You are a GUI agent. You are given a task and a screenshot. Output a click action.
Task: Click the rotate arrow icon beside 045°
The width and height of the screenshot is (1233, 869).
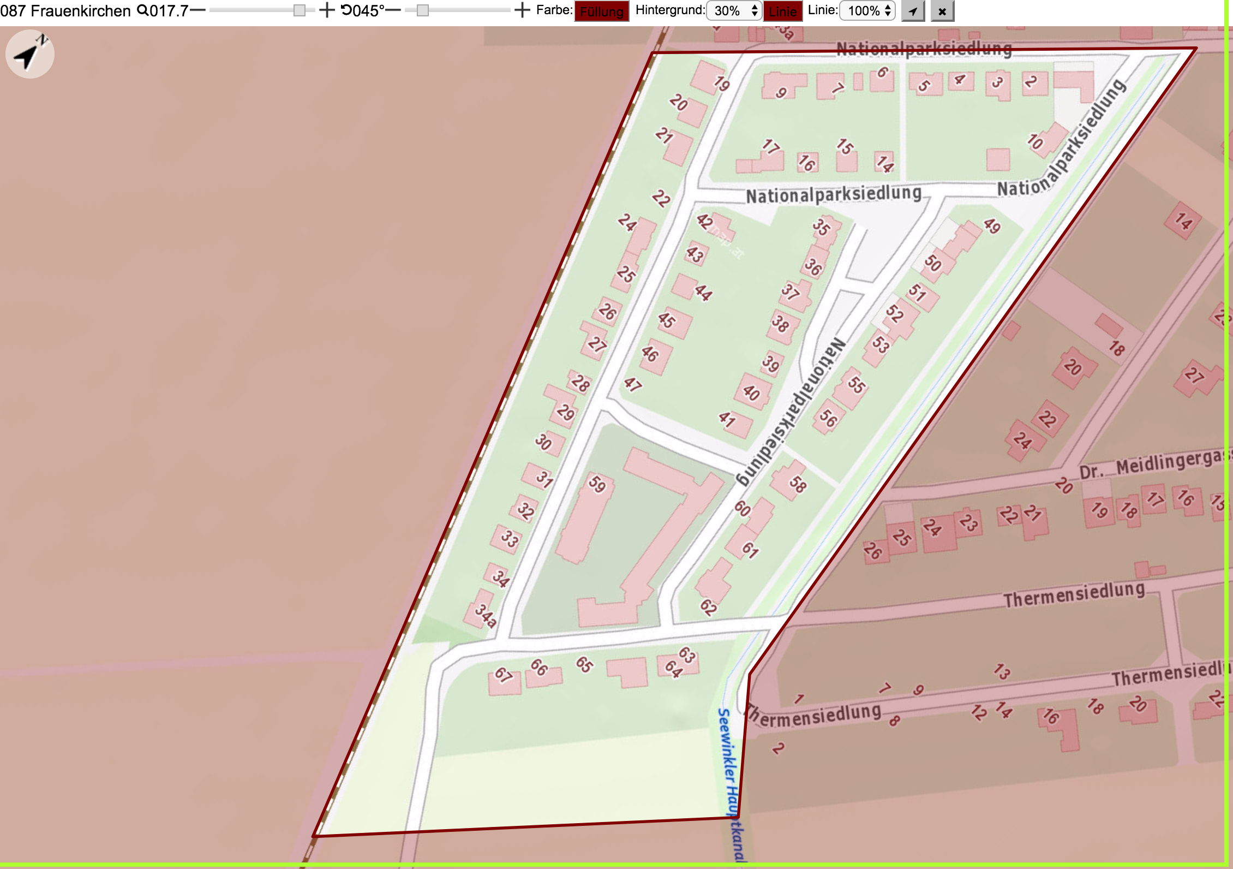coord(346,10)
